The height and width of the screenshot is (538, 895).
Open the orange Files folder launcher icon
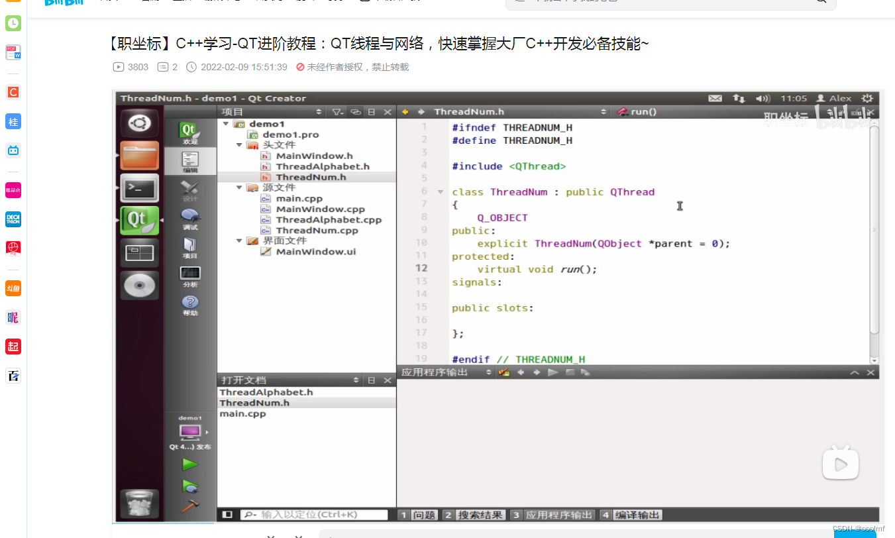[139, 156]
